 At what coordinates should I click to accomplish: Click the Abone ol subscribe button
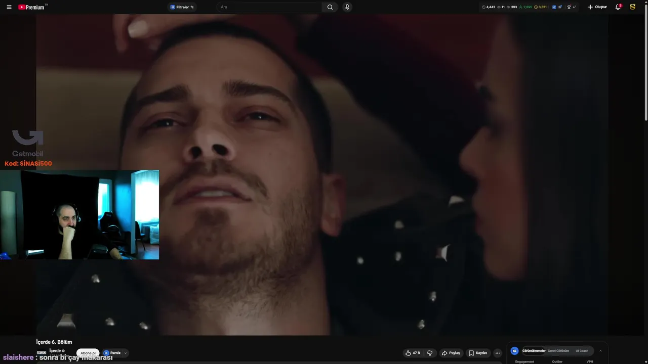[x=88, y=353]
